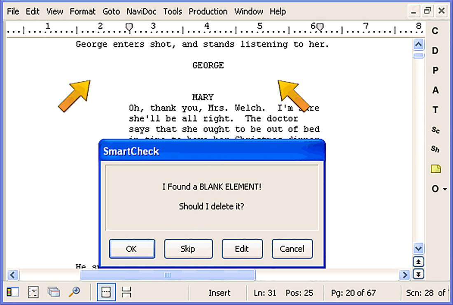The height and width of the screenshot is (305, 453).
Task: Toggle the split-screen view icon
Action: pos(126,292)
